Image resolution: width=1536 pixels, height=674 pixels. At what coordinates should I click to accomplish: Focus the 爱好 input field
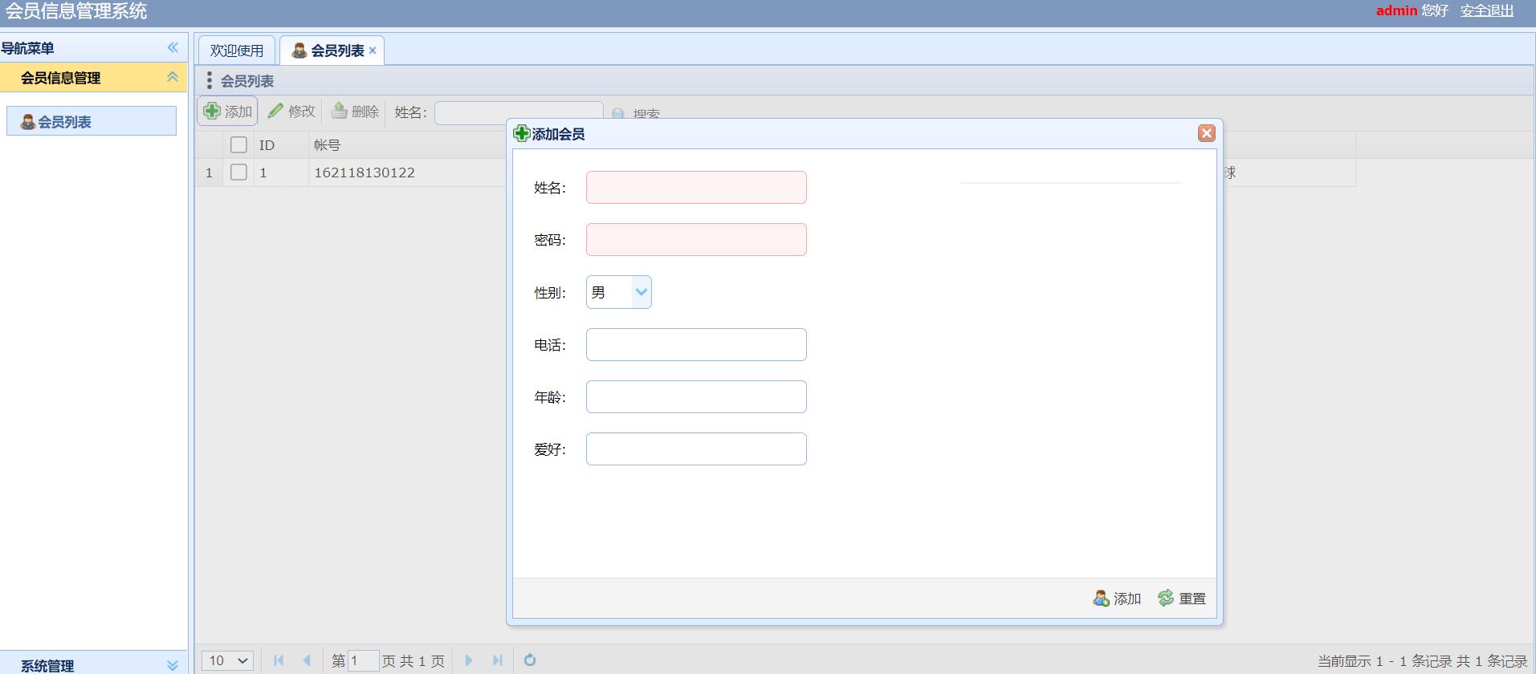(696, 449)
